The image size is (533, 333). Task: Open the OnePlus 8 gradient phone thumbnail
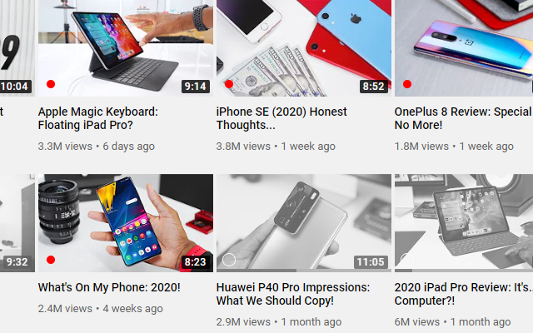[464, 48]
